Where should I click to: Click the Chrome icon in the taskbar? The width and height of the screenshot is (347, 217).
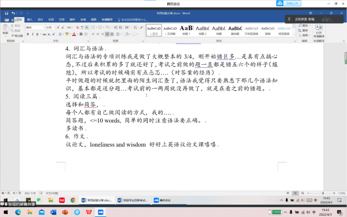click(73, 200)
